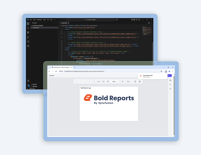
Task: Close the Bold Reports browser tab
Action: pyautogui.click(x=71, y=67)
